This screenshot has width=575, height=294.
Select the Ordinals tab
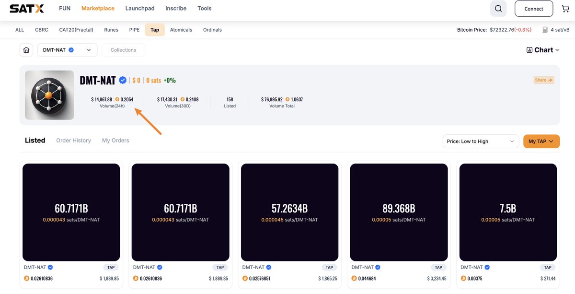coord(212,30)
